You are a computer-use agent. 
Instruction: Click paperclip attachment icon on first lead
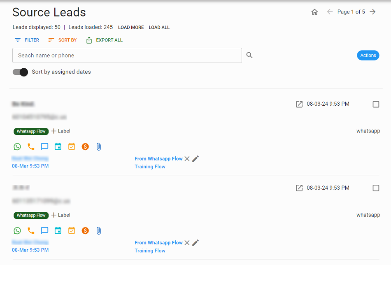99,146
